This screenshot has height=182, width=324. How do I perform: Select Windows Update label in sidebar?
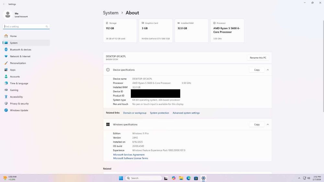19,110
